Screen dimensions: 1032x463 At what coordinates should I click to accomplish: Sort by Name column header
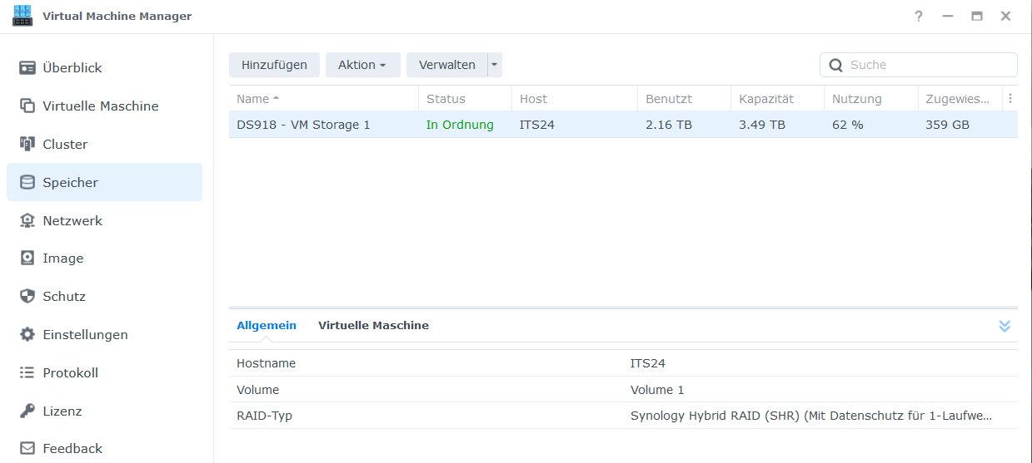324,99
